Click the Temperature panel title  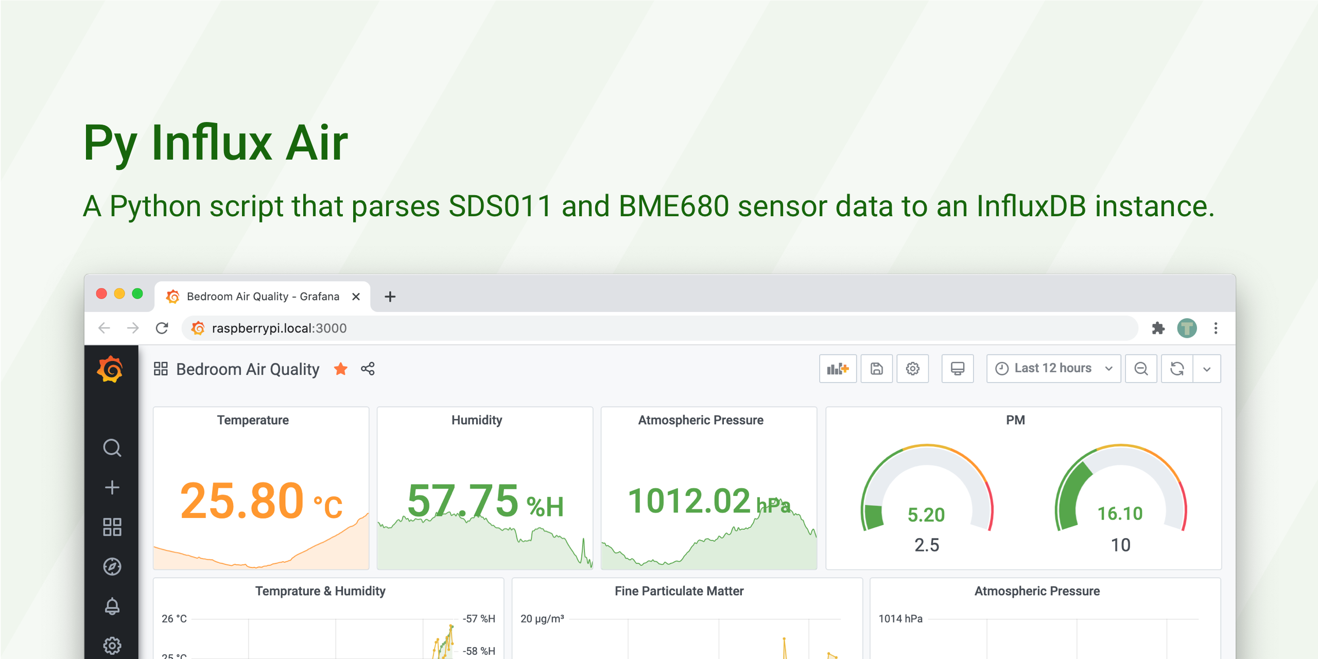coord(253,420)
